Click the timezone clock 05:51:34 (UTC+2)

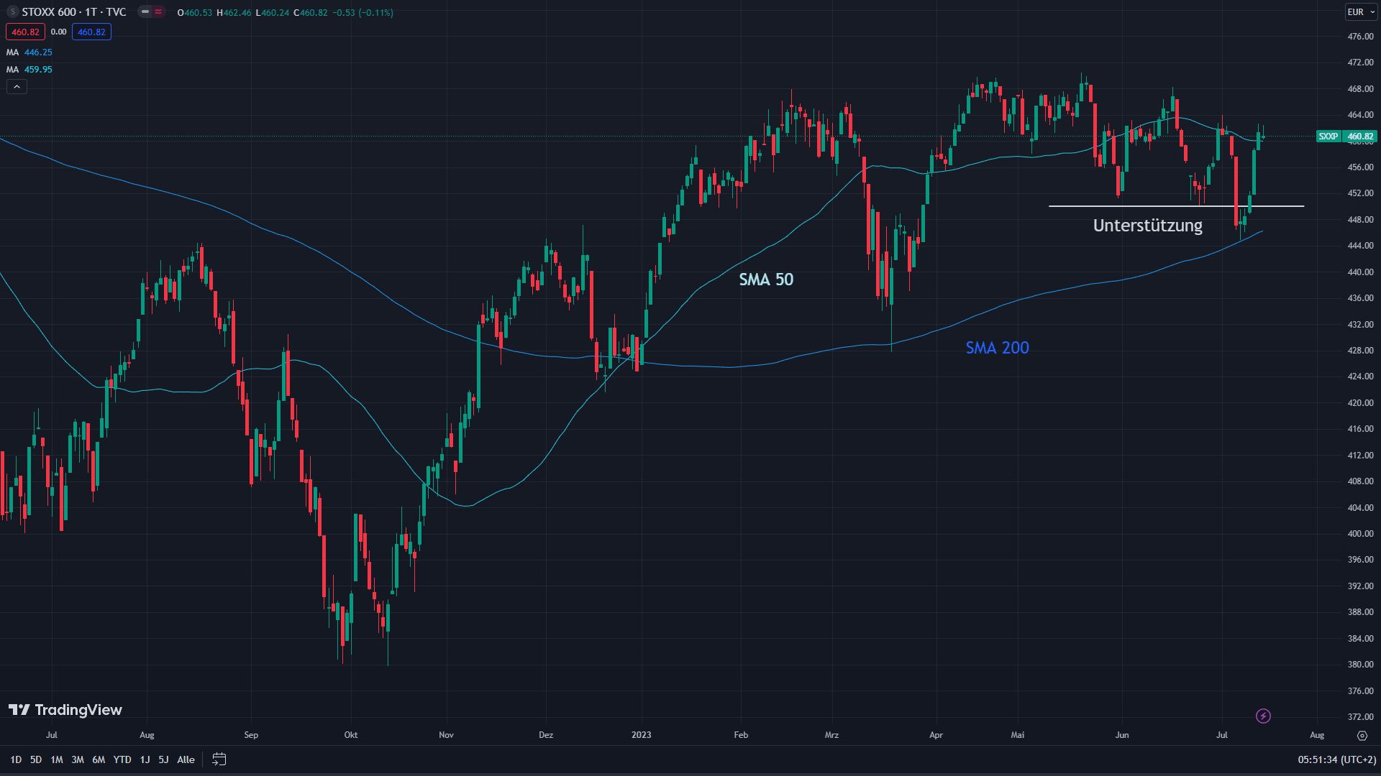click(1336, 759)
